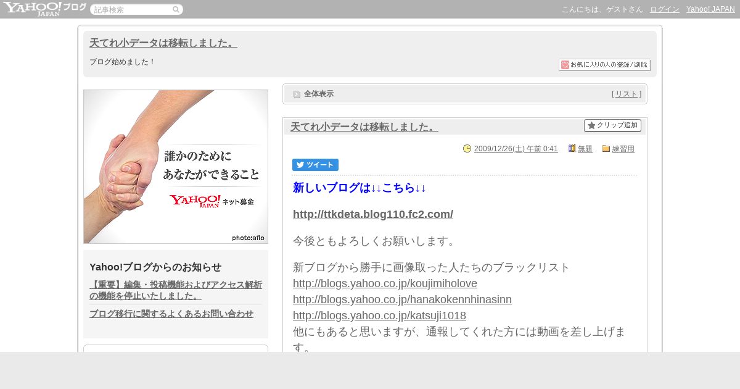Open the Yahoo! JAPAN header link
The width and height of the screenshot is (740, 389).
710,9
